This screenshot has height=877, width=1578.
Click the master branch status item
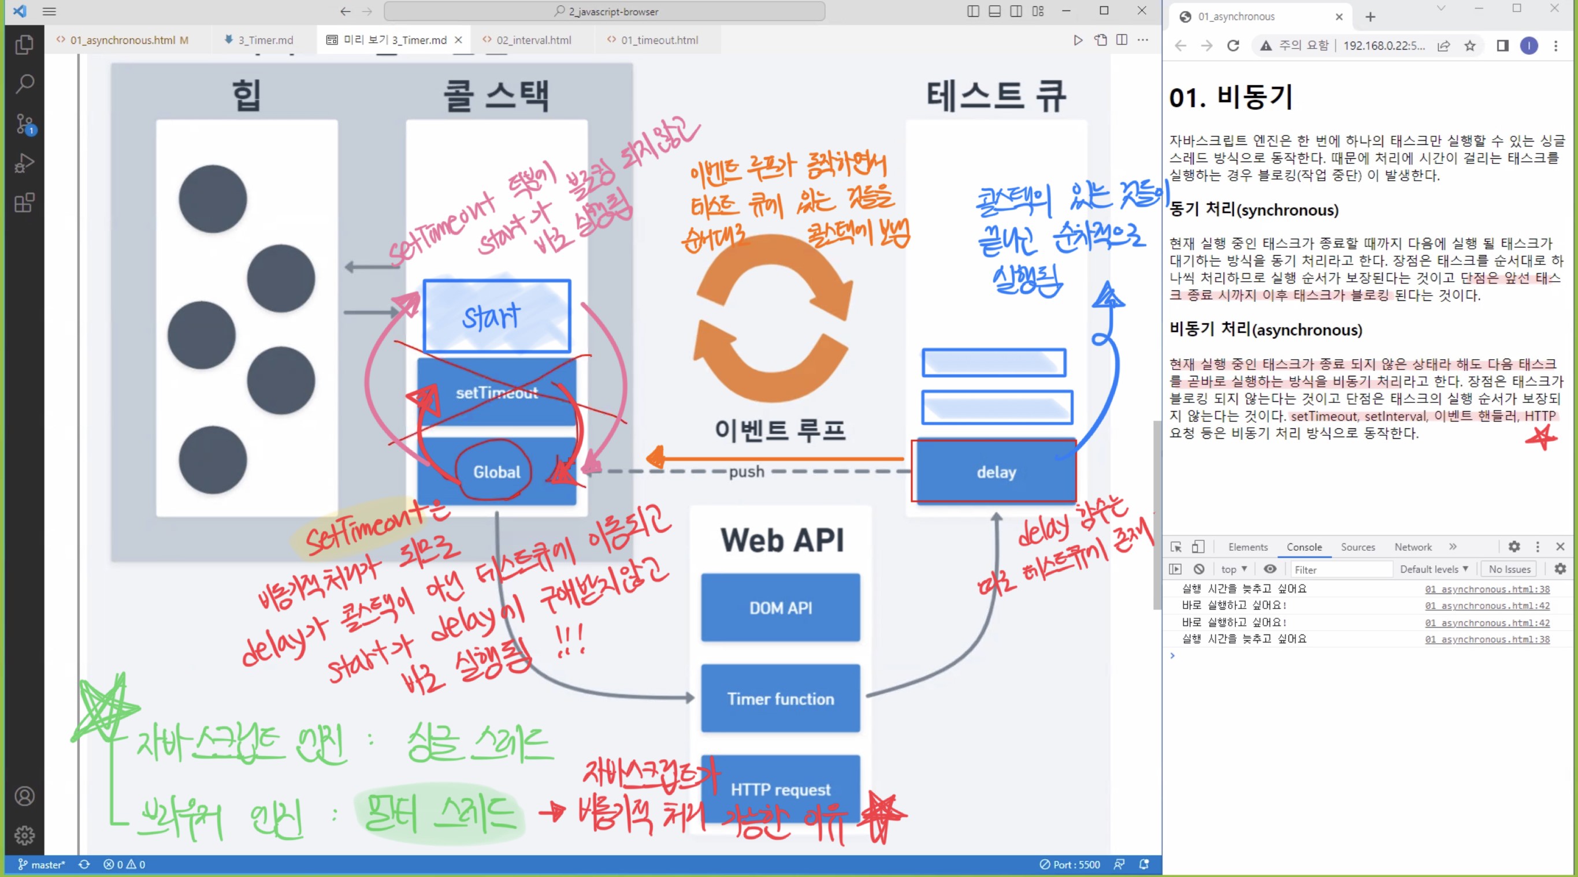[x=41, y=864]
